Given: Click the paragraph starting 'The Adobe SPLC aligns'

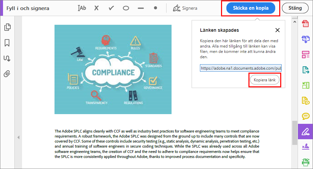Looking at the screenshot, I should point(157,144).
